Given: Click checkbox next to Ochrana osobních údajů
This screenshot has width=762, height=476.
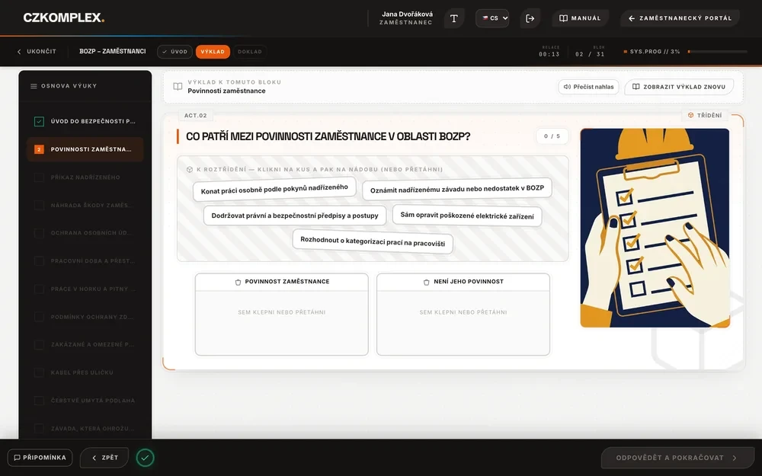Looking at the screenshot, I should click(39, 233).
